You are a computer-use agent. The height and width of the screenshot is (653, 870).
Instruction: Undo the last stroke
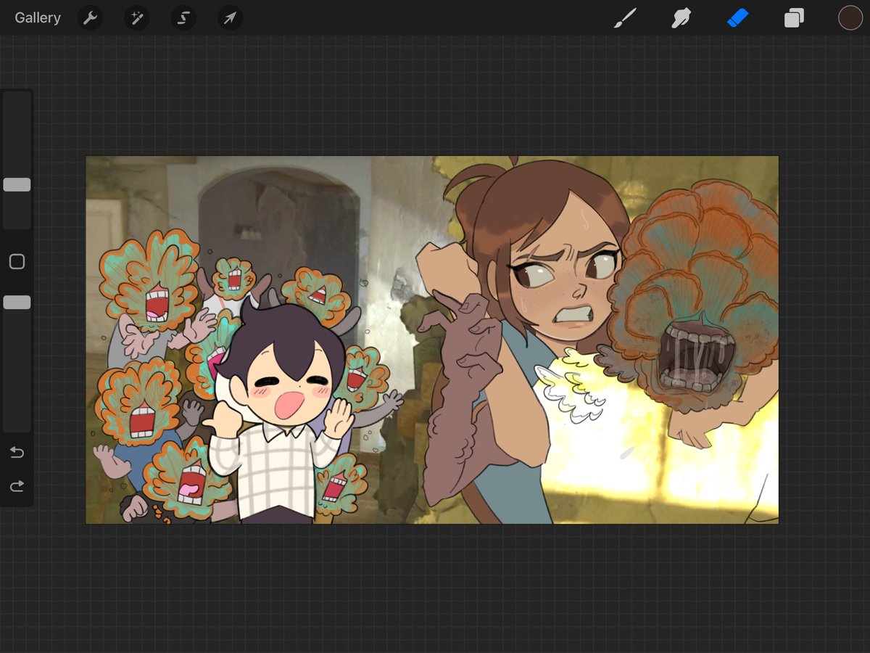(17, 453)
